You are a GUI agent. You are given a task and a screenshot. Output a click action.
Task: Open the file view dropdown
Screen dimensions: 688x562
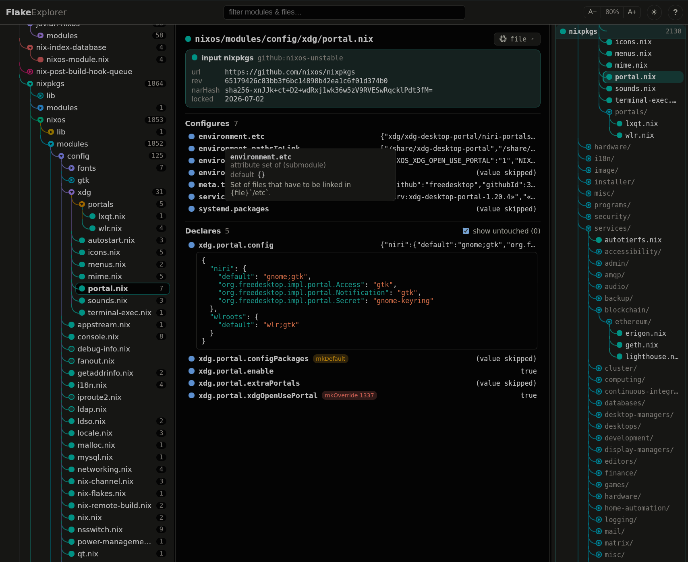[x=517, y=39]
